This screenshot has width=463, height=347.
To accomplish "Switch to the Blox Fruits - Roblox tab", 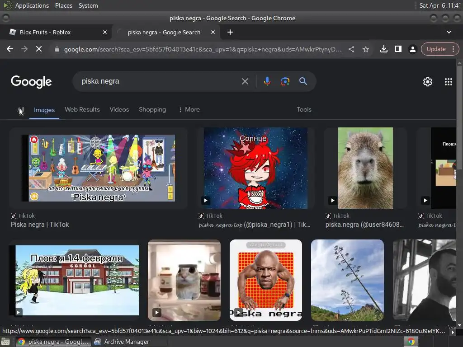I will click(x=56, y=32).
